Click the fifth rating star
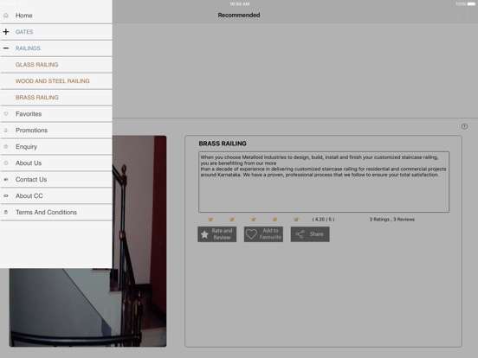The height and width of the screenshot is (358, 478). pos(296,219)
